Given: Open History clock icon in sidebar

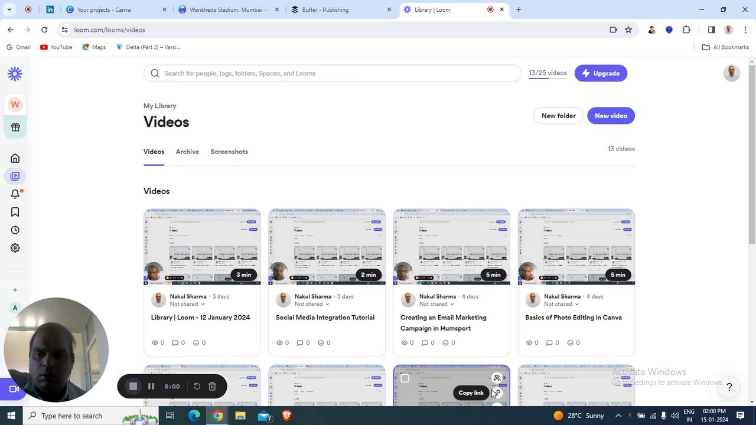Looking at the screenshot, I should (15, 230).
